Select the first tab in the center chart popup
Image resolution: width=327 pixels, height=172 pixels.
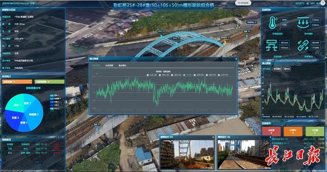(96, 66)
